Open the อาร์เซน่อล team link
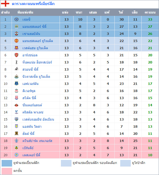Viewport: 159px width, 175px height. 30,55
